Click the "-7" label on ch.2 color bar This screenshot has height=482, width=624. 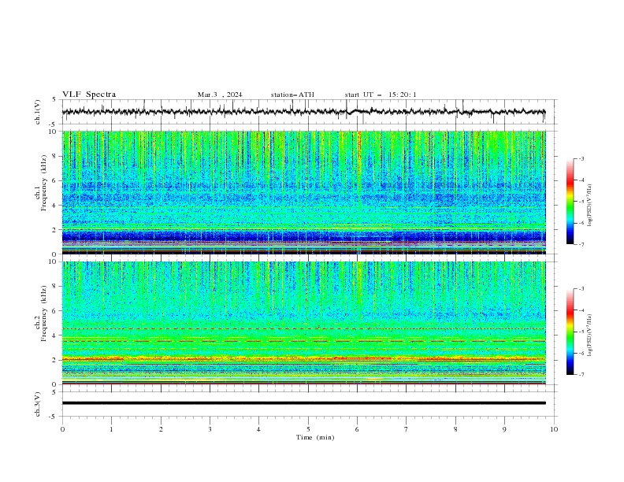(581, 374)
